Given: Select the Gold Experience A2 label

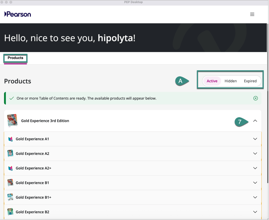Looking at the screenshot, I should click(33, 153).
